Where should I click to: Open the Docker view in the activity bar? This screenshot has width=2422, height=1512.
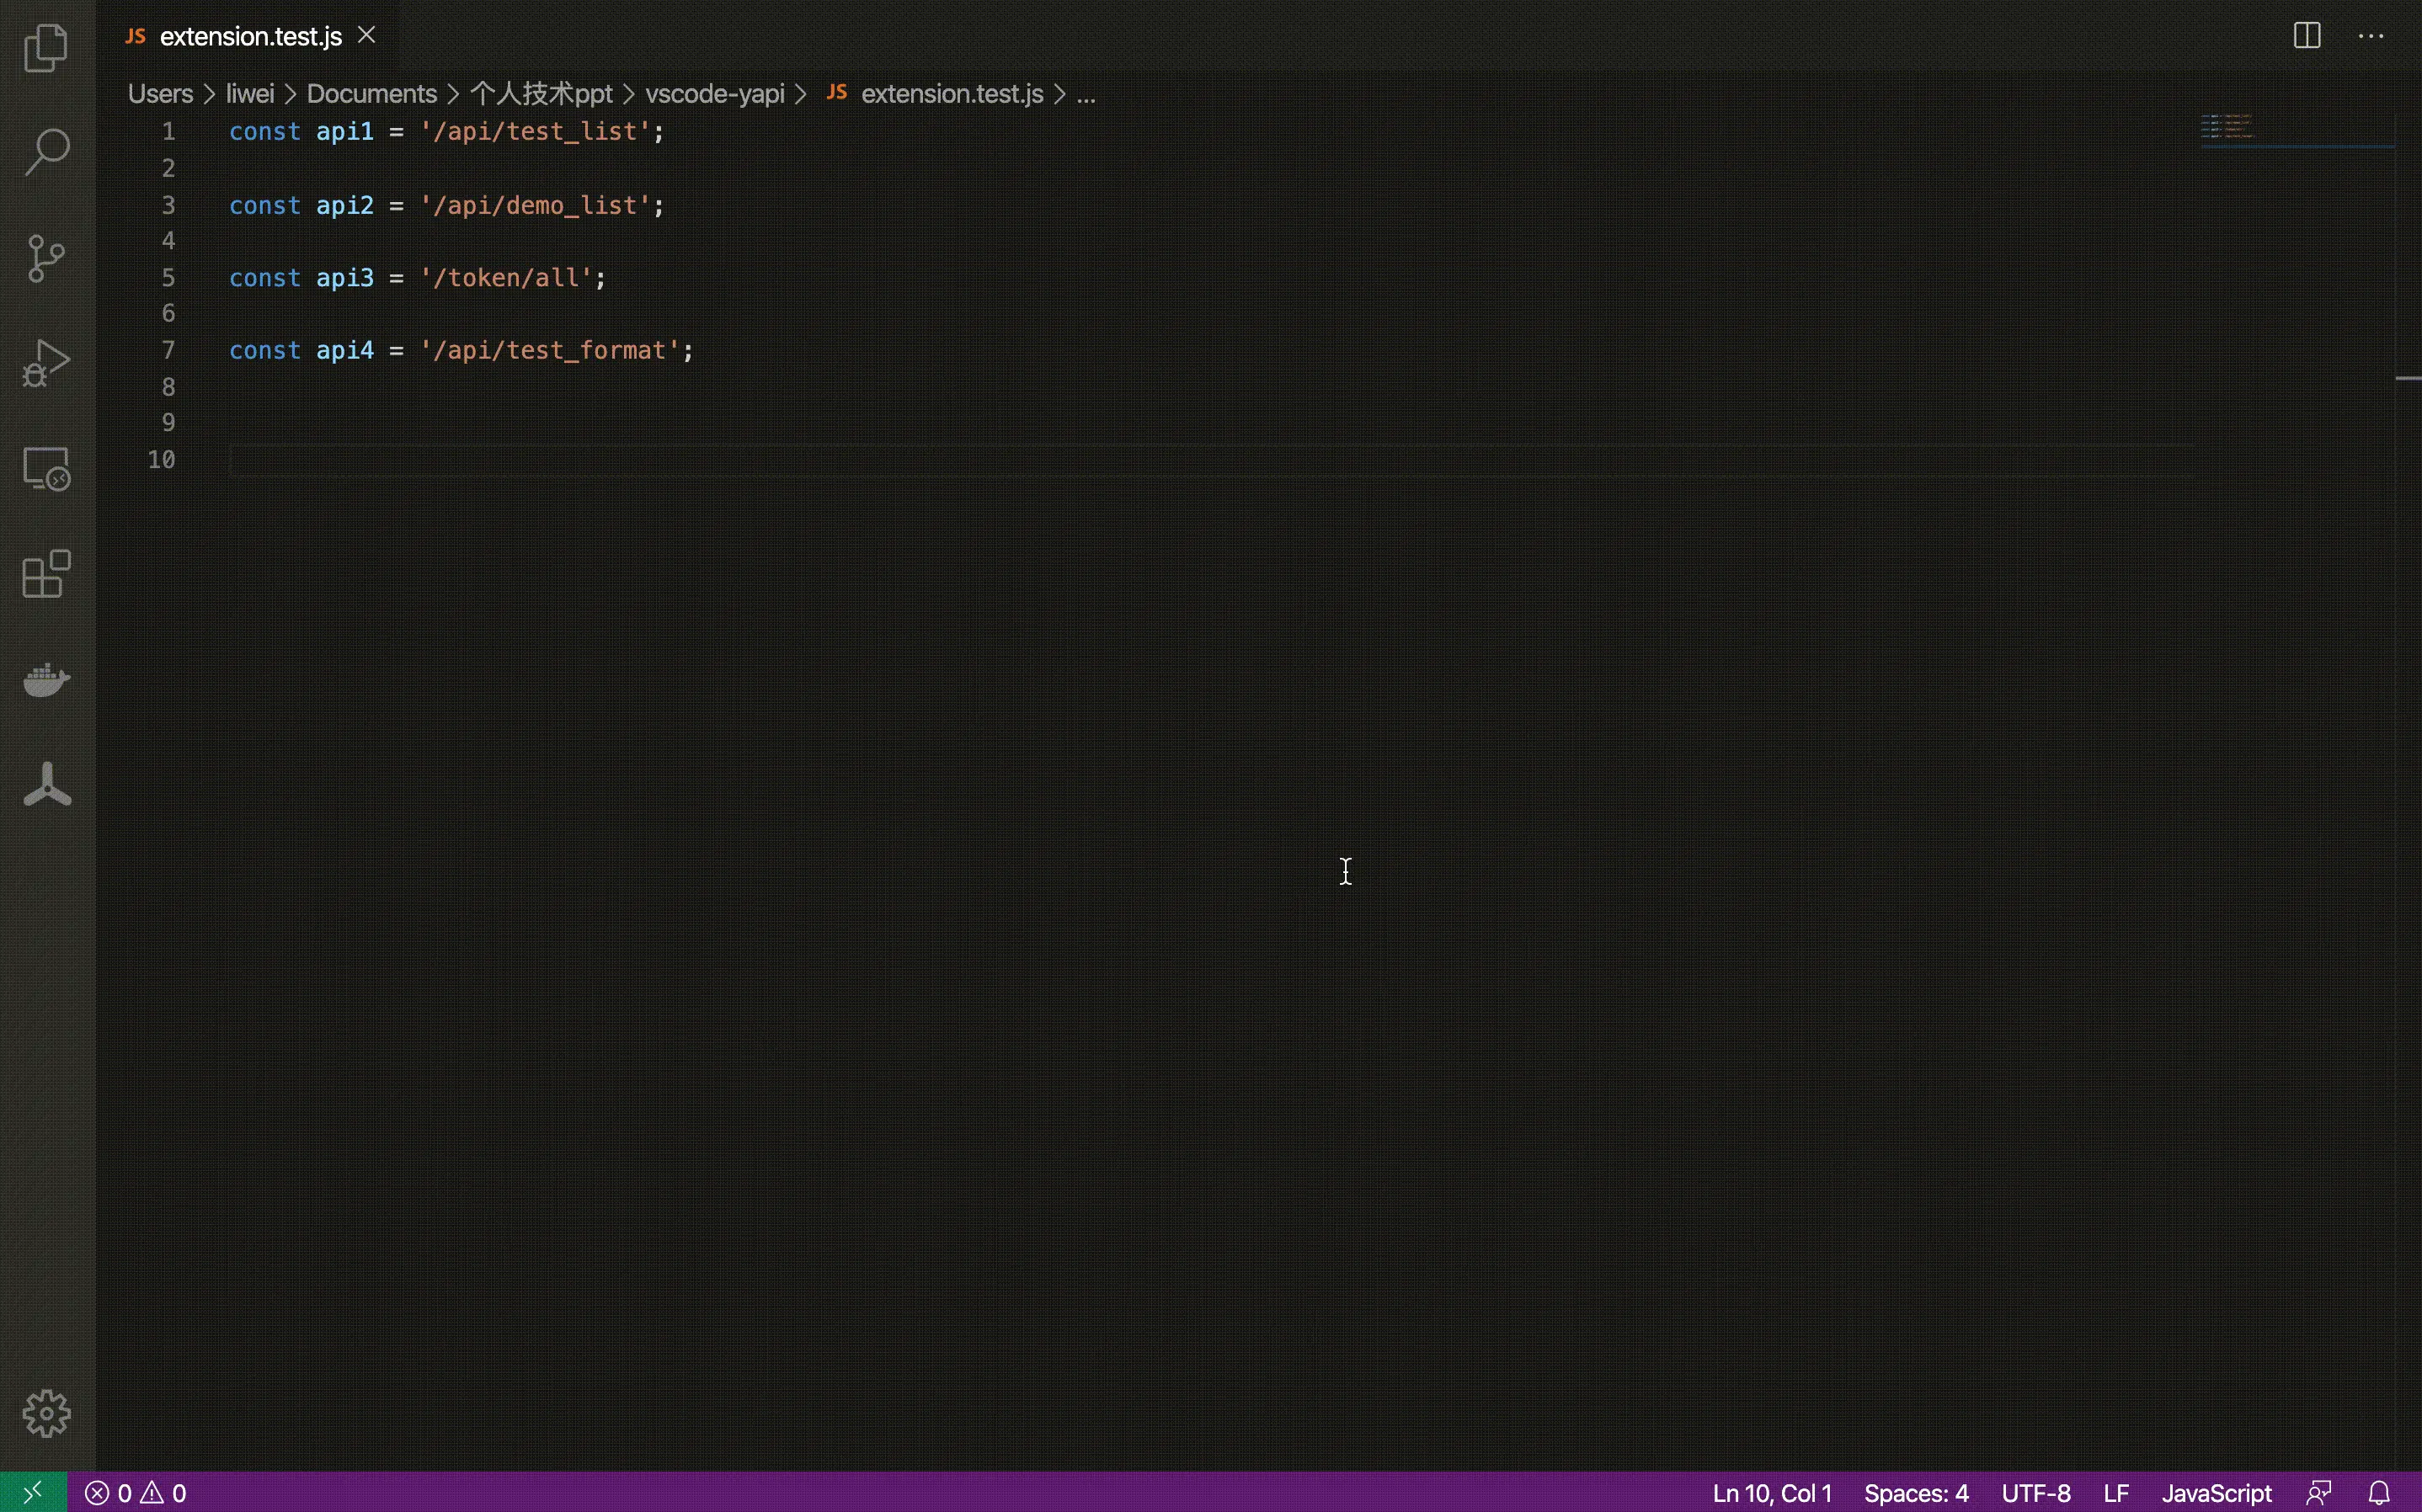(46, 680)
